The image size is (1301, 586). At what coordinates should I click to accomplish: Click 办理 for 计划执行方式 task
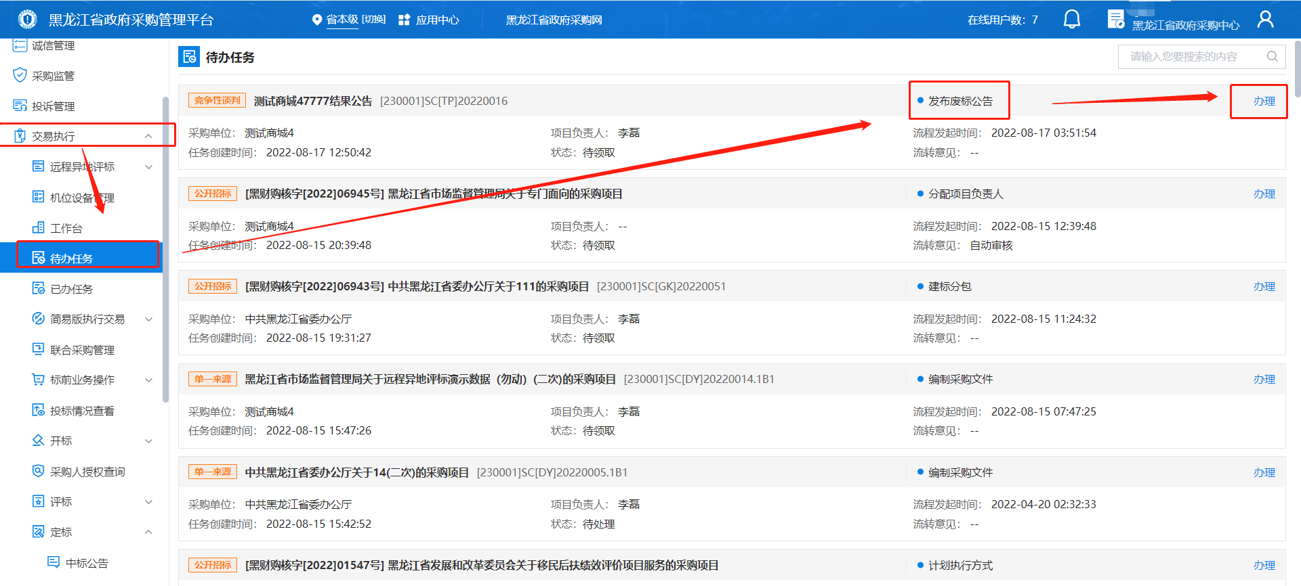click(1264, 565)
